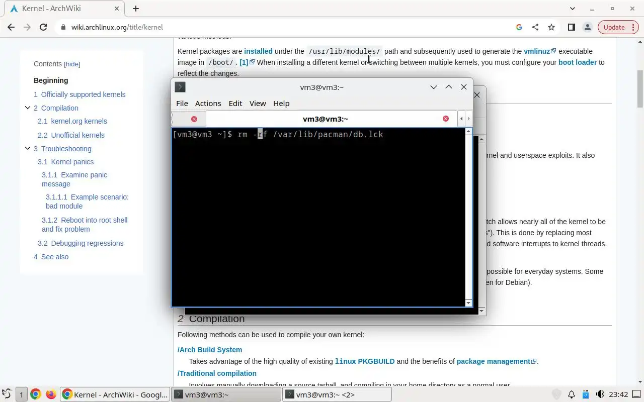644x402 pixels.
Task: Move terminal tabs left with arrow
Action: tap(461, 119)
